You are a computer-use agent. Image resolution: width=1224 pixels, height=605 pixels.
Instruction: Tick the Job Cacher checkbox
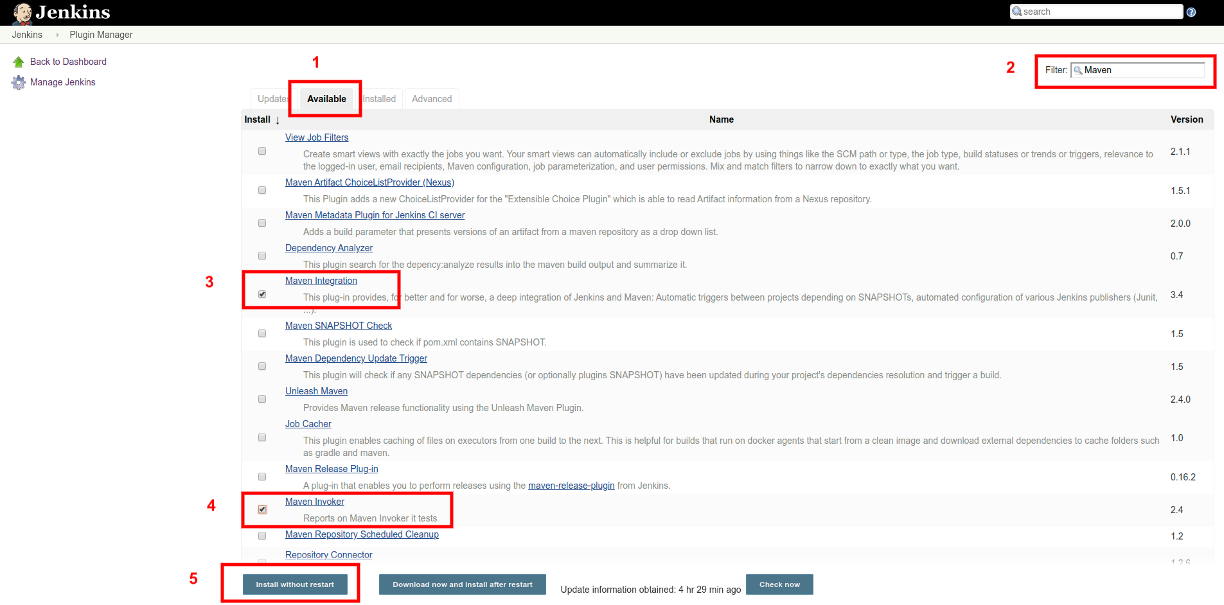262,438
